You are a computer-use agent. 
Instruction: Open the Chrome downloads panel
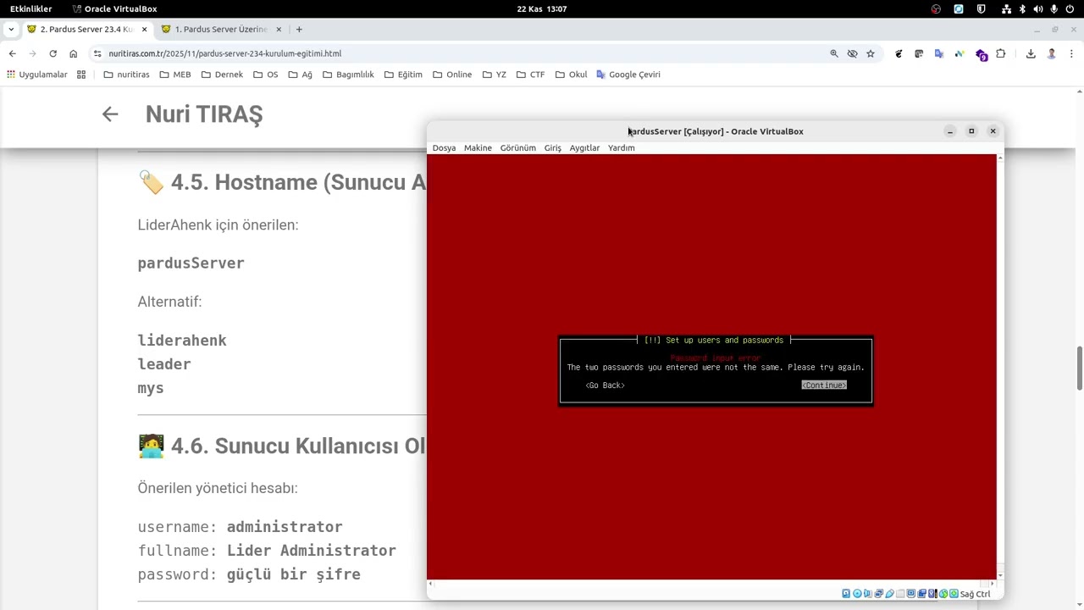pyautogui.click(x=1031, y=53)
